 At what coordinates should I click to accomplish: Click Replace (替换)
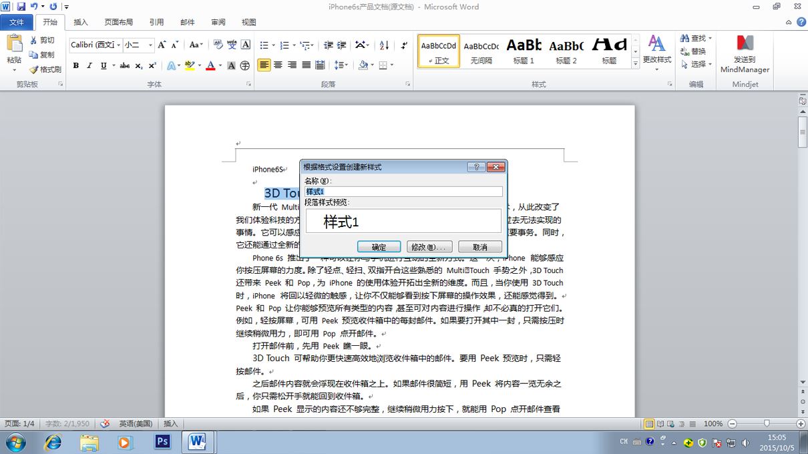[693, 51]
